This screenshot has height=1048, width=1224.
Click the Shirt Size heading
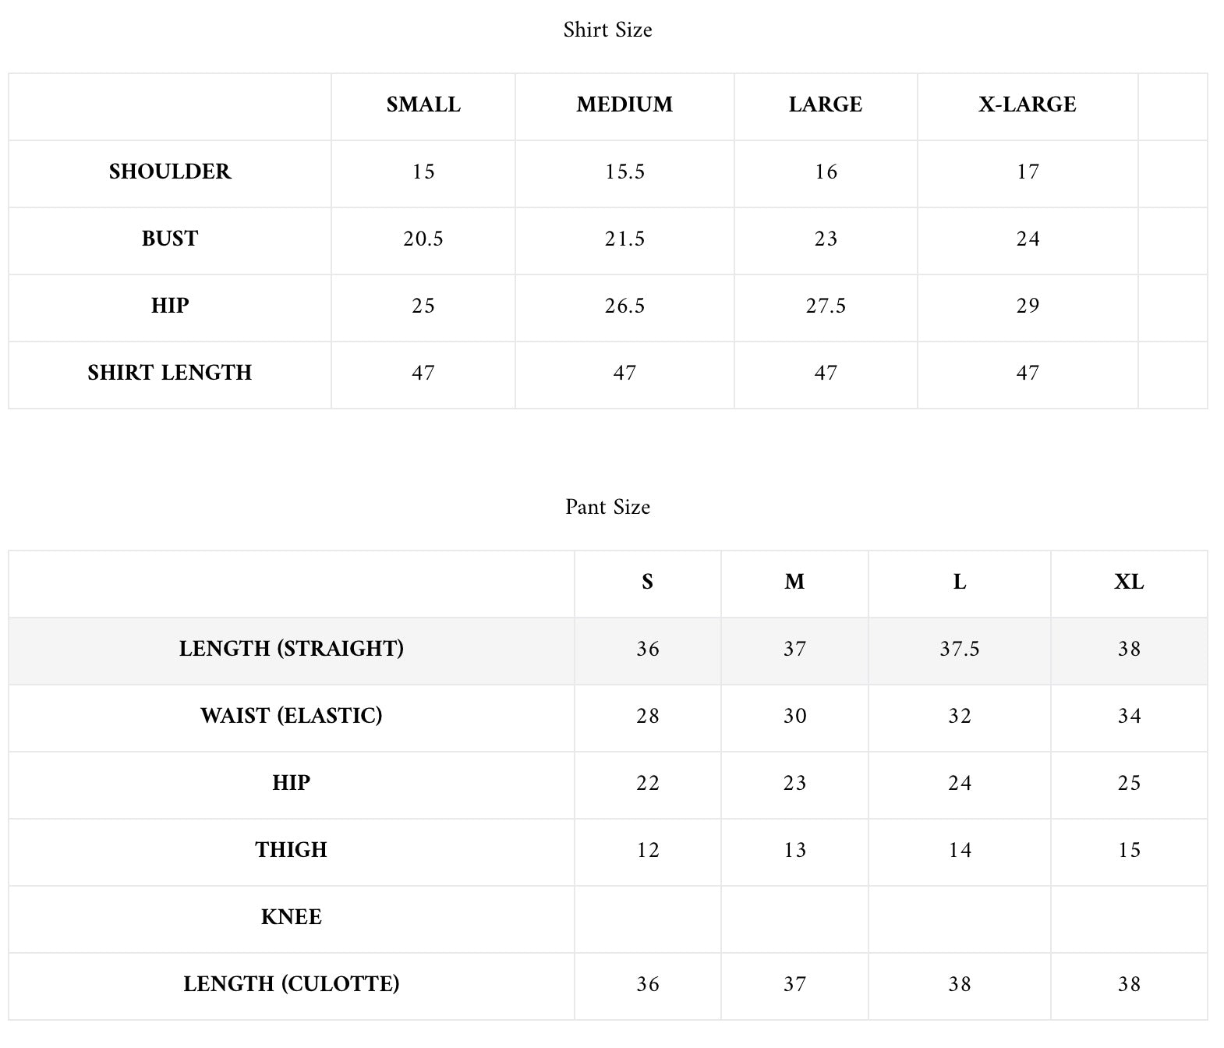point(607,30)
